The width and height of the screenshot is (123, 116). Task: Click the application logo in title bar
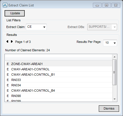point(5,5)
